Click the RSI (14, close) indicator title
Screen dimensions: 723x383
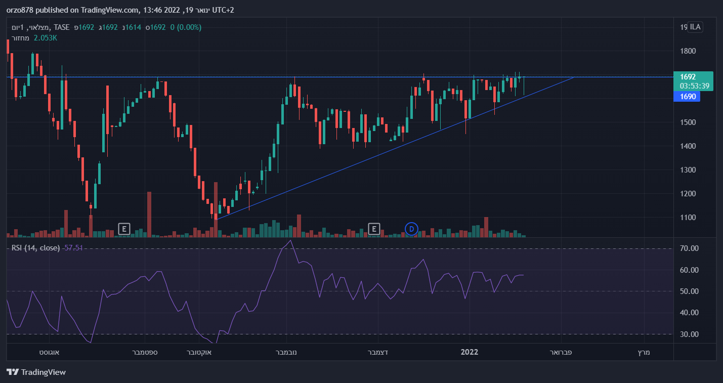pyautogui.click(x=36, y=248)
